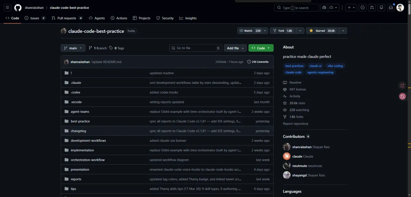Screen dimensions: 411x197
Task: Open the GitHub hamburger navigation menu
Action: [x=8, y=8]
